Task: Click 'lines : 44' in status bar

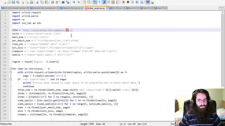Action: pos(101,124)
